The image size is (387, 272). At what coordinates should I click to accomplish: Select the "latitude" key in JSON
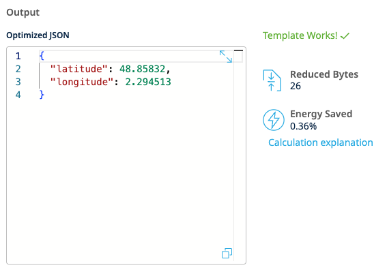click(x=79, y=69)
